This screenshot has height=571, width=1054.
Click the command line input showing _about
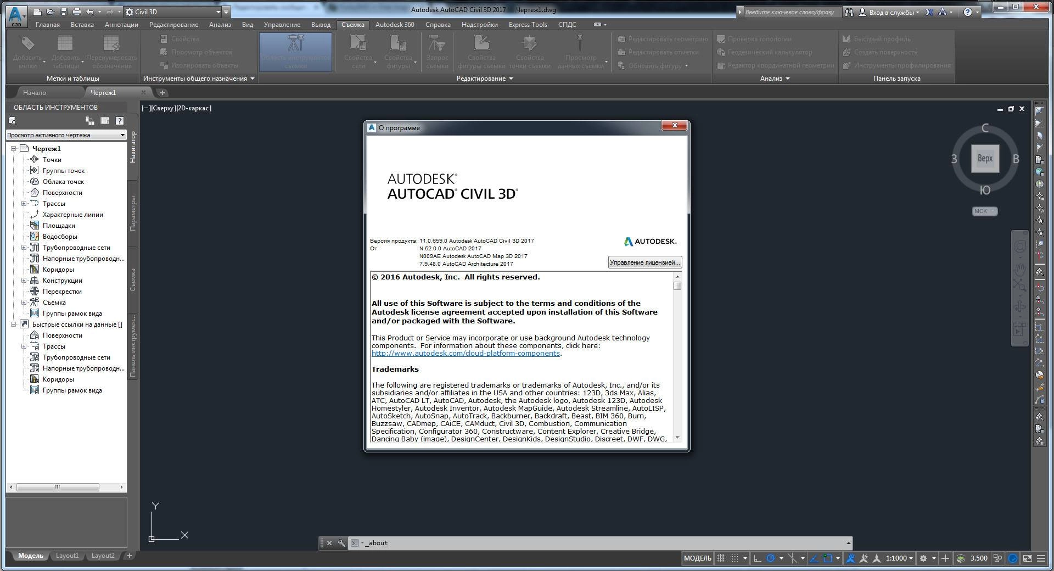pos(604,543)
